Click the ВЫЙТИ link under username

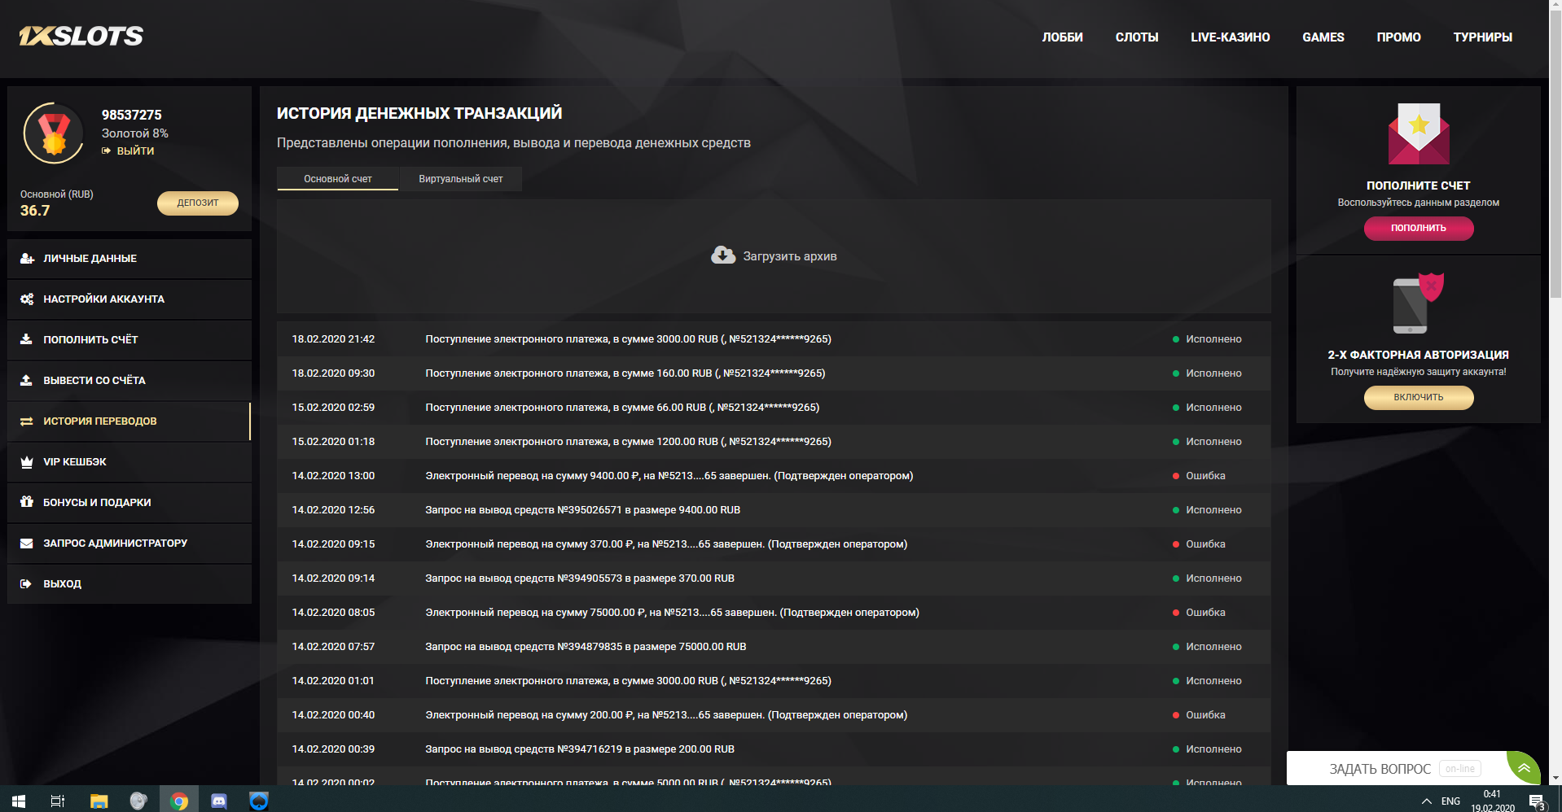pyautogui.click(x=134, y=151)
